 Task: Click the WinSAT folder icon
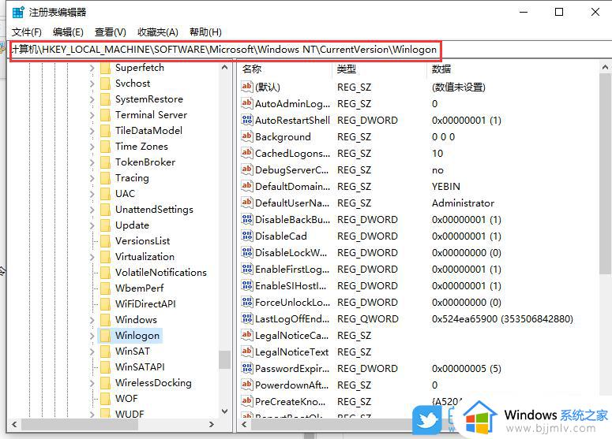click(x=105, y=352)
